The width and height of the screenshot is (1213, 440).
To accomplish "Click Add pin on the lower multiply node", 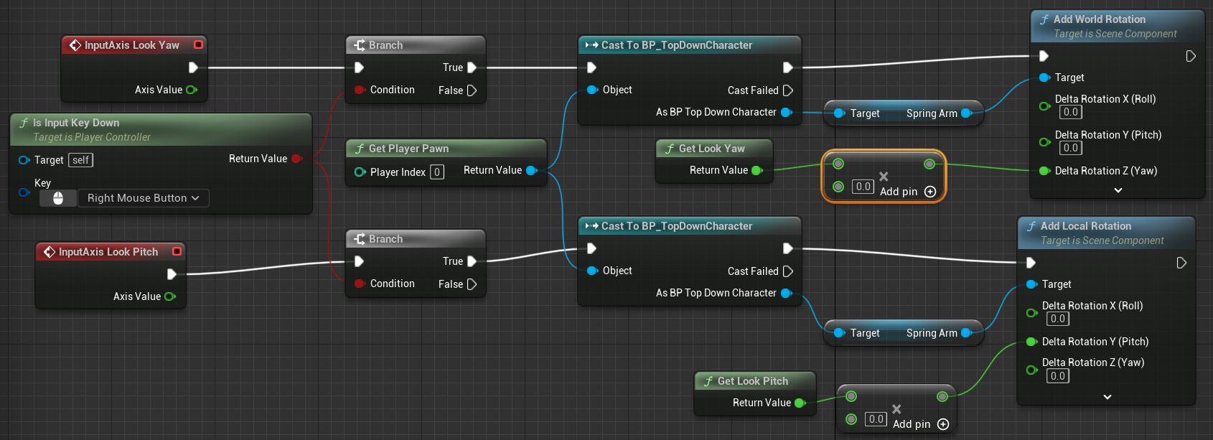I will (x=921, y=424).
